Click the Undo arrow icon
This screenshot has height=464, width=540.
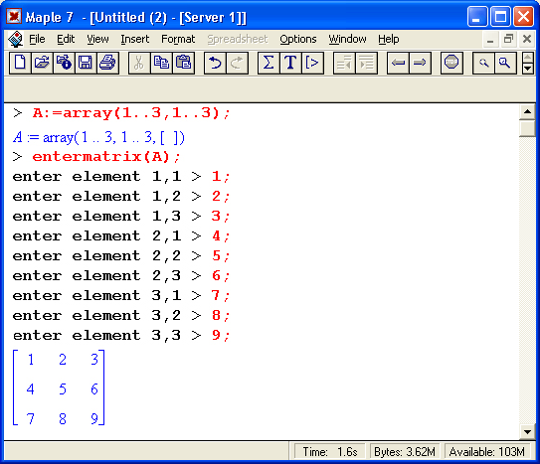pyautogui.click(x=215, y=63)
